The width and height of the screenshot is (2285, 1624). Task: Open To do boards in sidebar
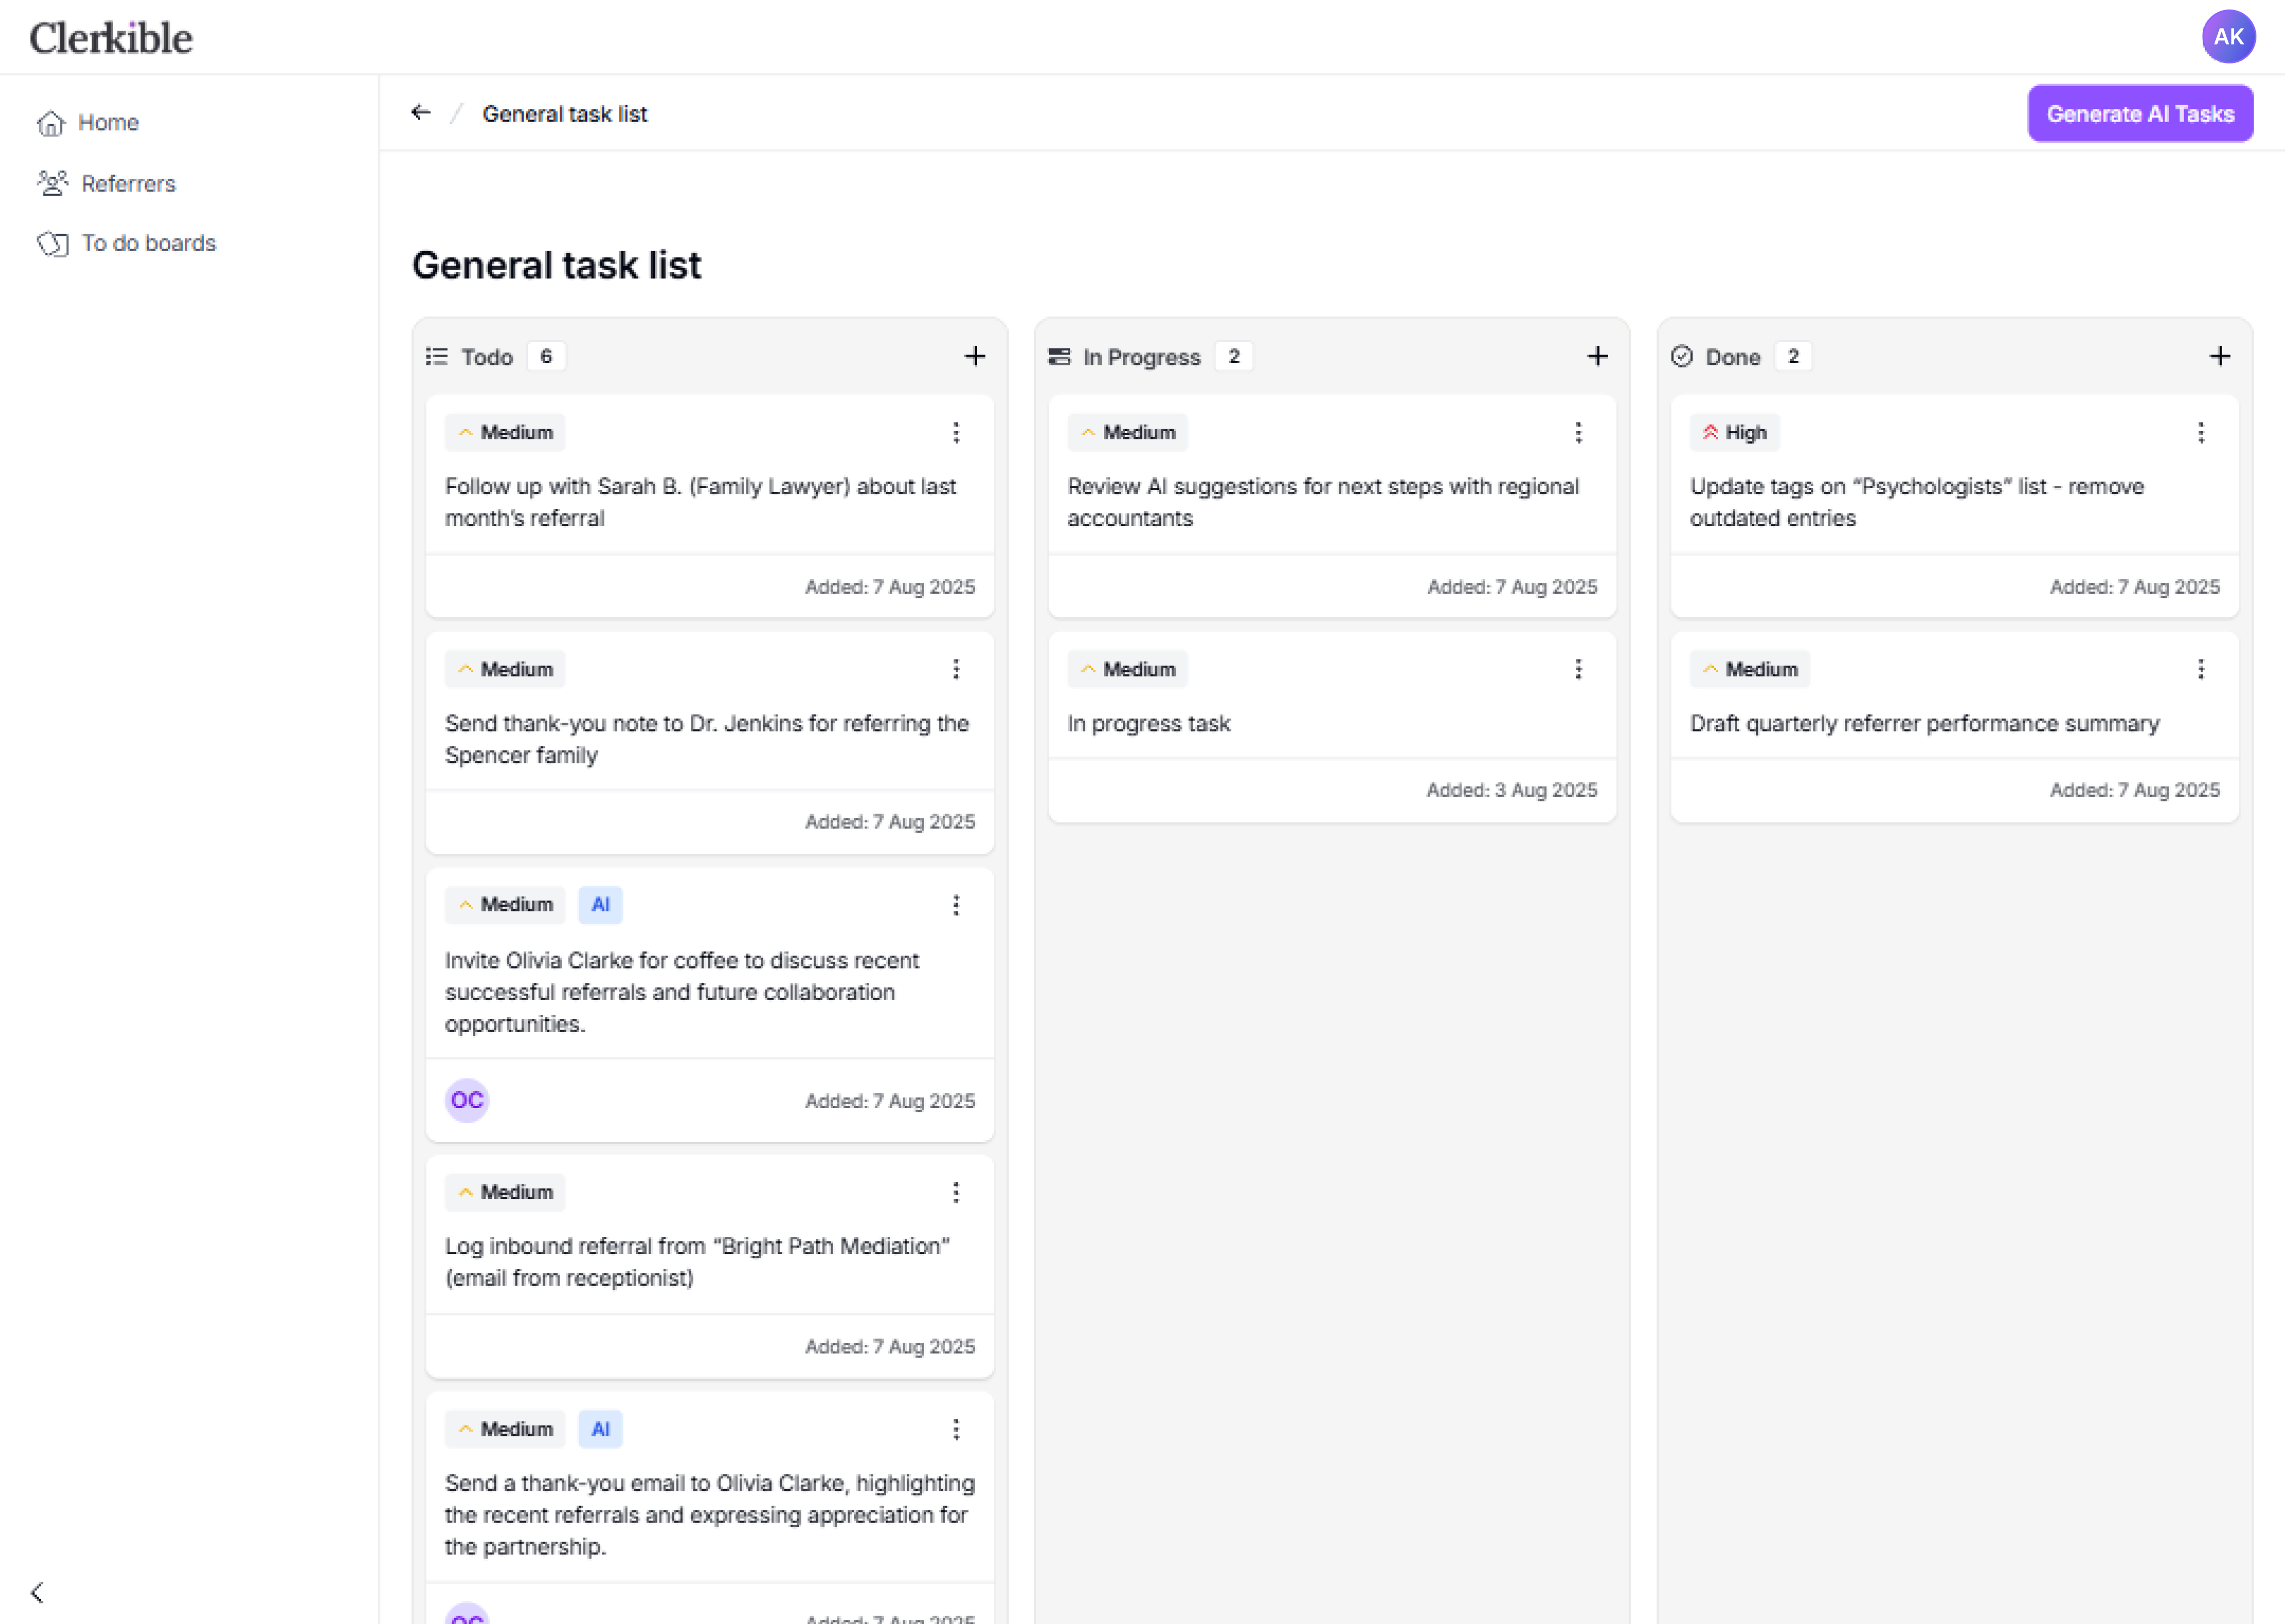[x=148, y=244]
